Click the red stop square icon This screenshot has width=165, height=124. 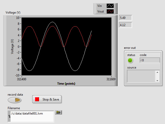tap(37, 99)
